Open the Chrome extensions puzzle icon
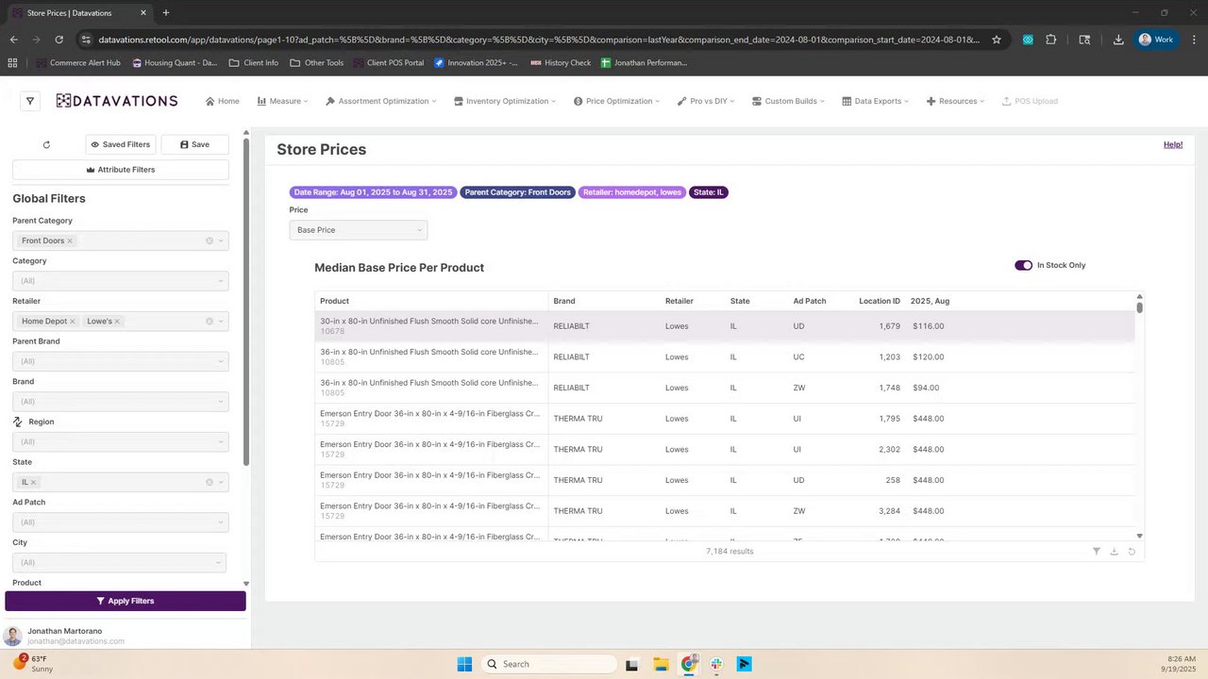1208x679 pixels. pyautogui.click(x=1050, y=40)
